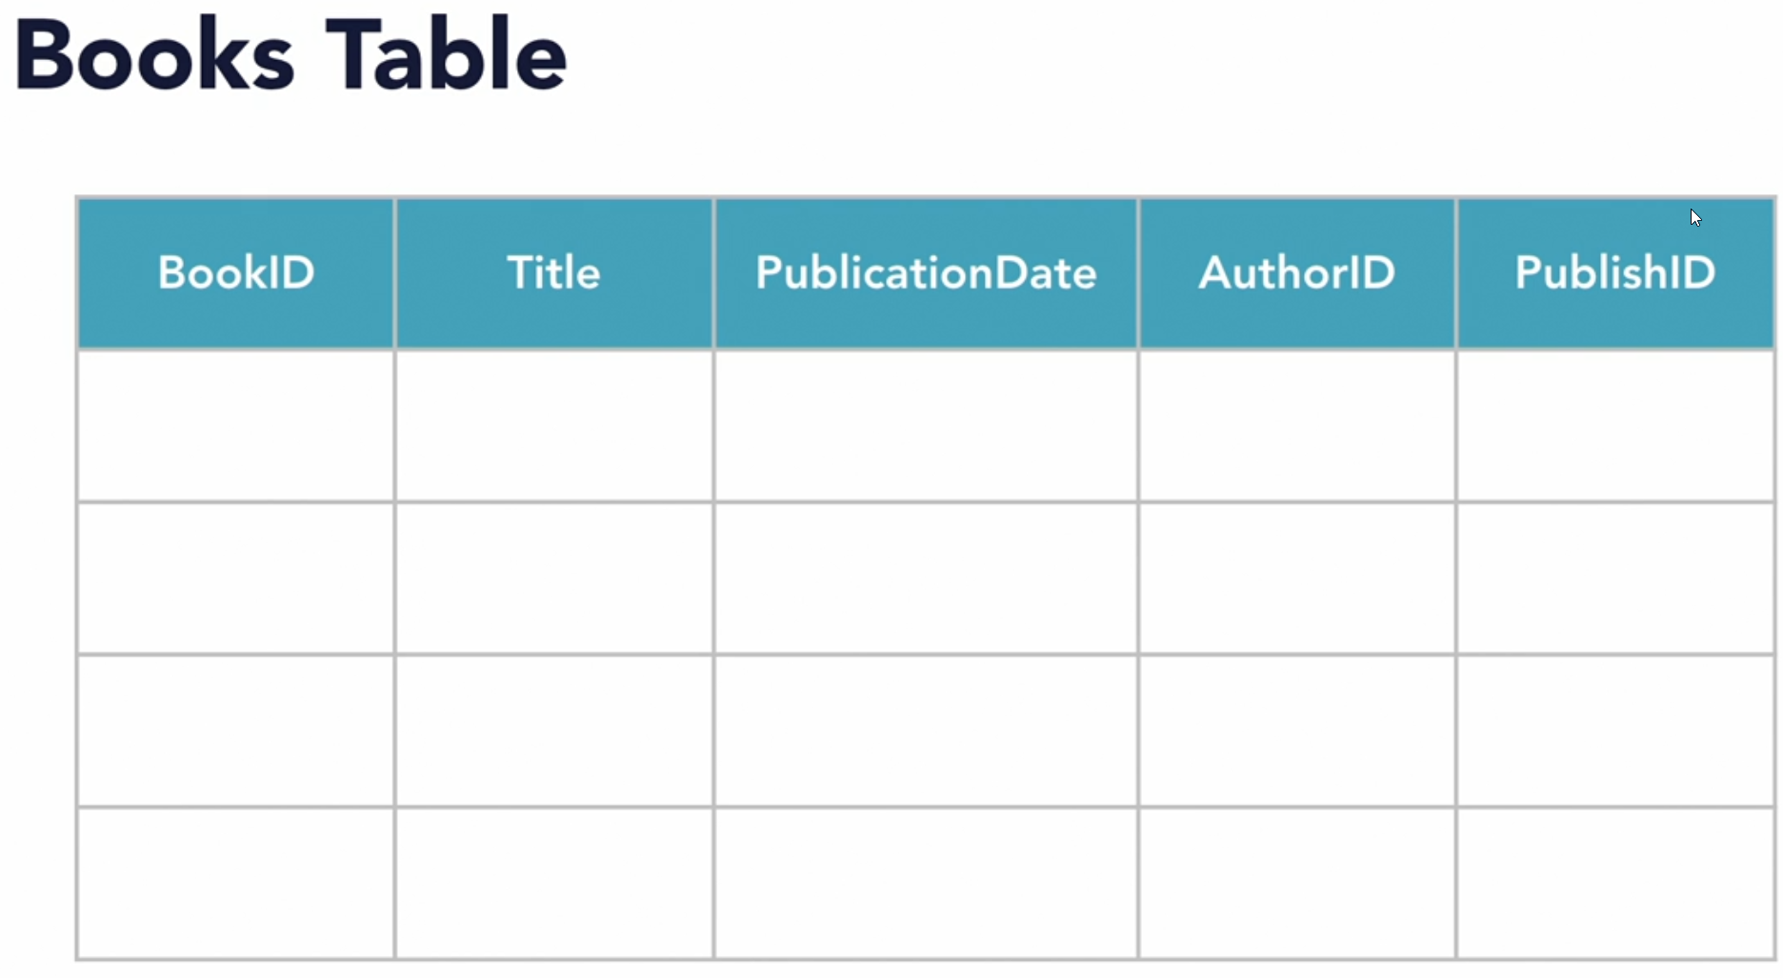The image size is (1783, 978).
Task: Click the PublishID column header
Action: point(1615,273)
